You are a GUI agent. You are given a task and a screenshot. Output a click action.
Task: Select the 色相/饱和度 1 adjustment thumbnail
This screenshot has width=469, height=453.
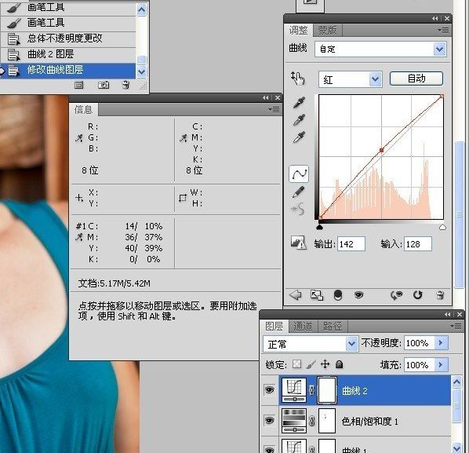click(294, 421)
